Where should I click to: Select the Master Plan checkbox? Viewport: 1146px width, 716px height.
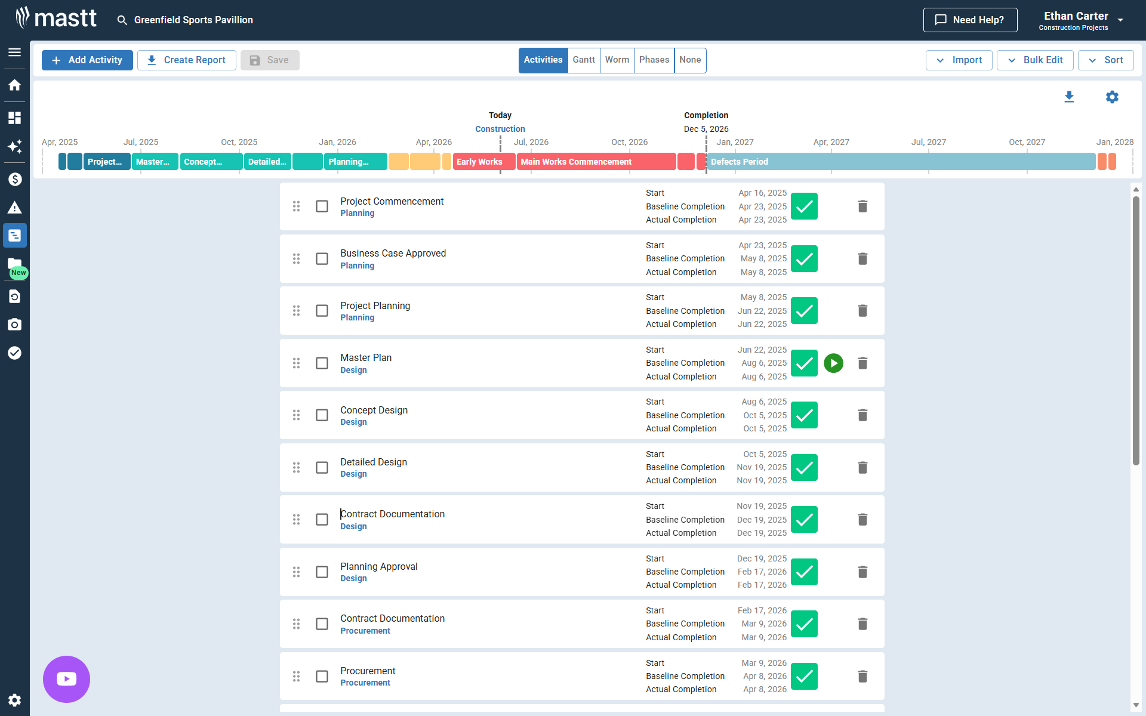point(322,363)
